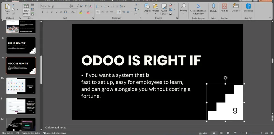Viewport: 274px width, 135px height.
Task: Open the Arrange menu
Action: pyautogui.click(x=155, y=9)
